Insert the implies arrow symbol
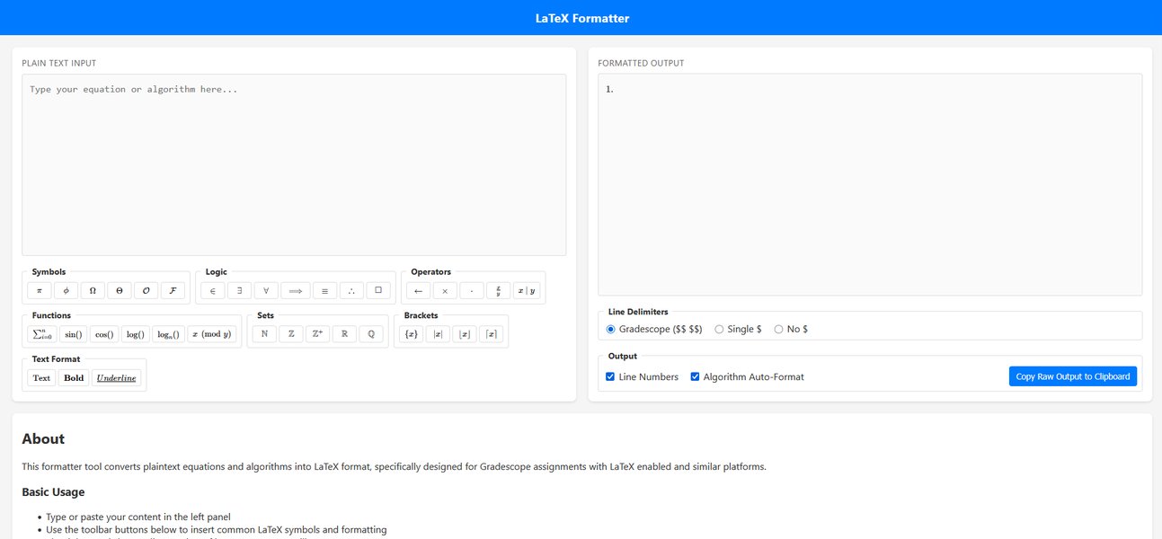The image size is (1162, 539). click(296, 291)
